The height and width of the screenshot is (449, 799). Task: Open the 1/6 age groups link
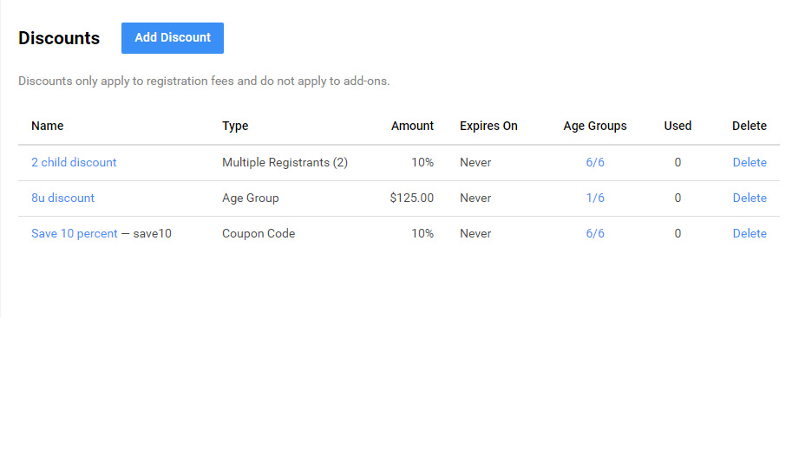(595, 198)
